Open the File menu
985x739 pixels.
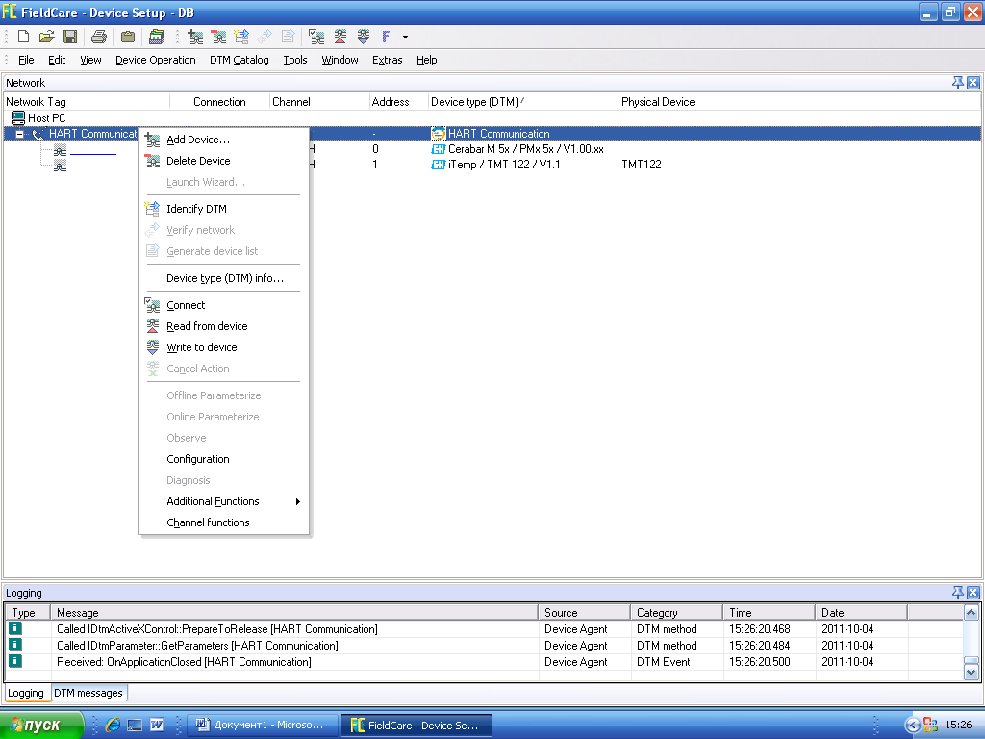tap(26, 60)
